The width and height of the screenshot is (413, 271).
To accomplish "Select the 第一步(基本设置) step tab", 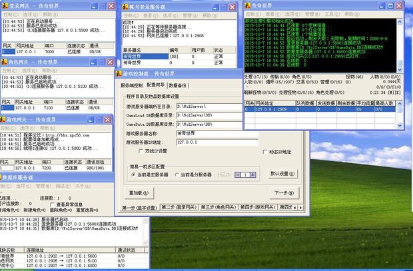I will [x=139, y=208].
